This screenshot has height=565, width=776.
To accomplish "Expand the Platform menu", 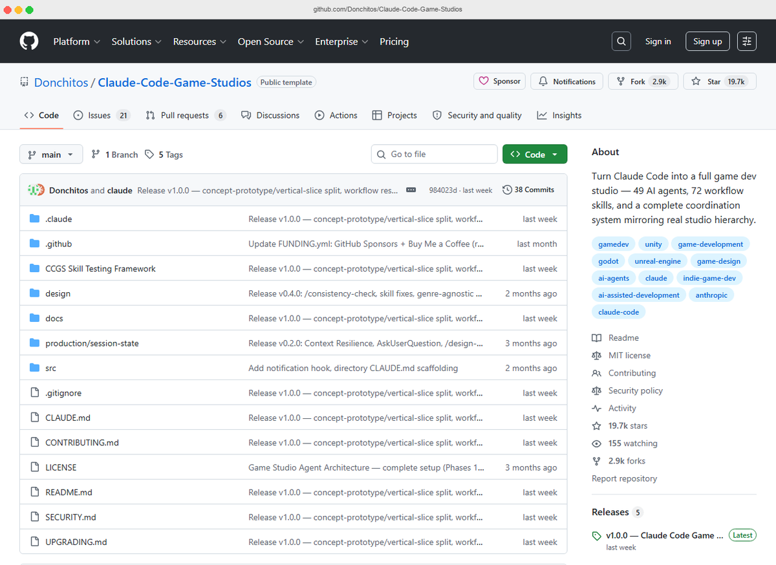I will click(77, 41).
